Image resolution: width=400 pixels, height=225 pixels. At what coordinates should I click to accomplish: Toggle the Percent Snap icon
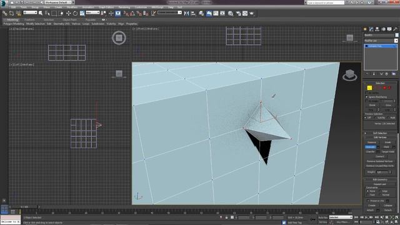click(x=139, y=13)
